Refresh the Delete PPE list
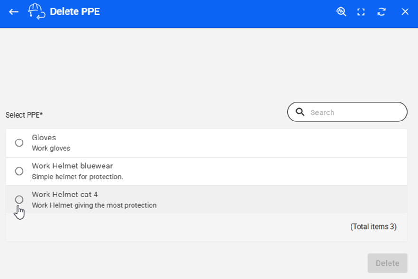The width and height of the screenshot is (418, 279). 381,12
